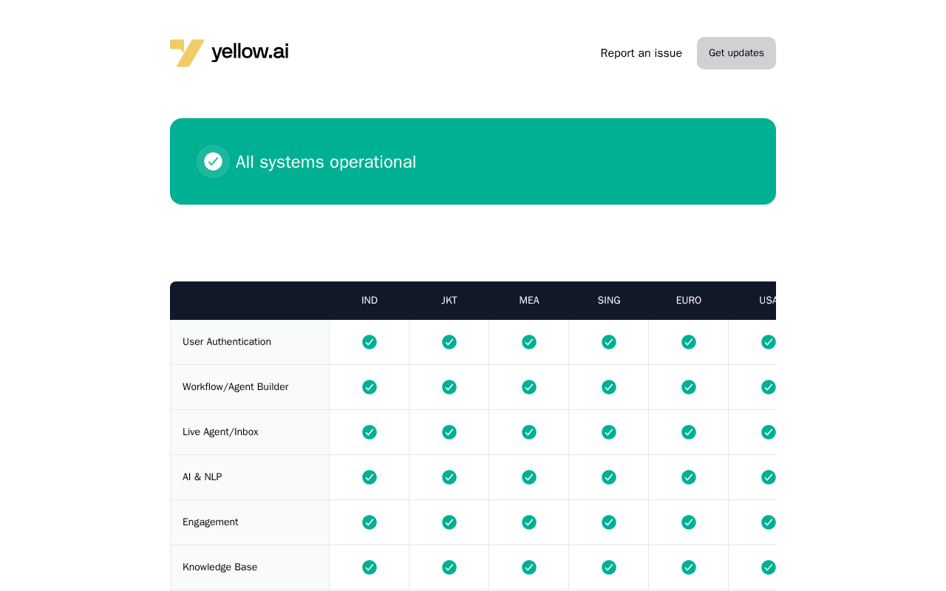The image size is (946, 591).
Task: Click the yellow.ai logo
Action: 229,52
